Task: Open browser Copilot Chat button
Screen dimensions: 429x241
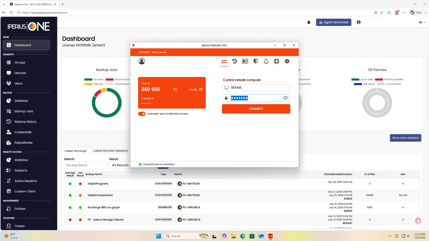Action: (x=416, y=13)
